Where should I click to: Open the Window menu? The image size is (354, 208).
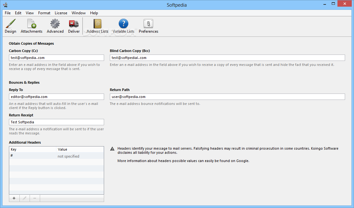(x=79, y=13)
